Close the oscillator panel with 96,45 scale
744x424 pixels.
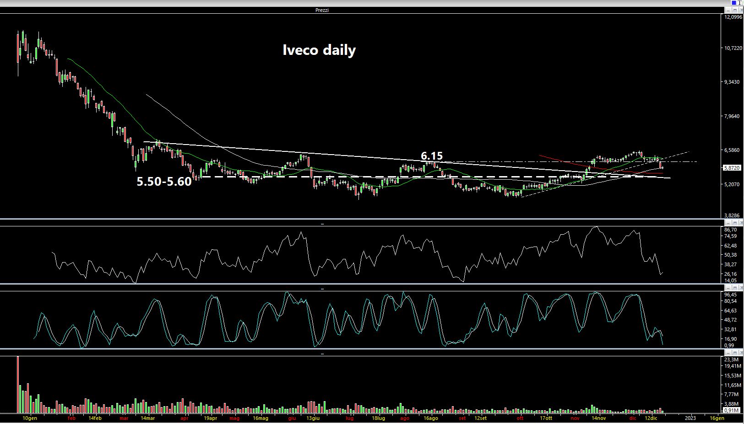(x=740, y=287)
